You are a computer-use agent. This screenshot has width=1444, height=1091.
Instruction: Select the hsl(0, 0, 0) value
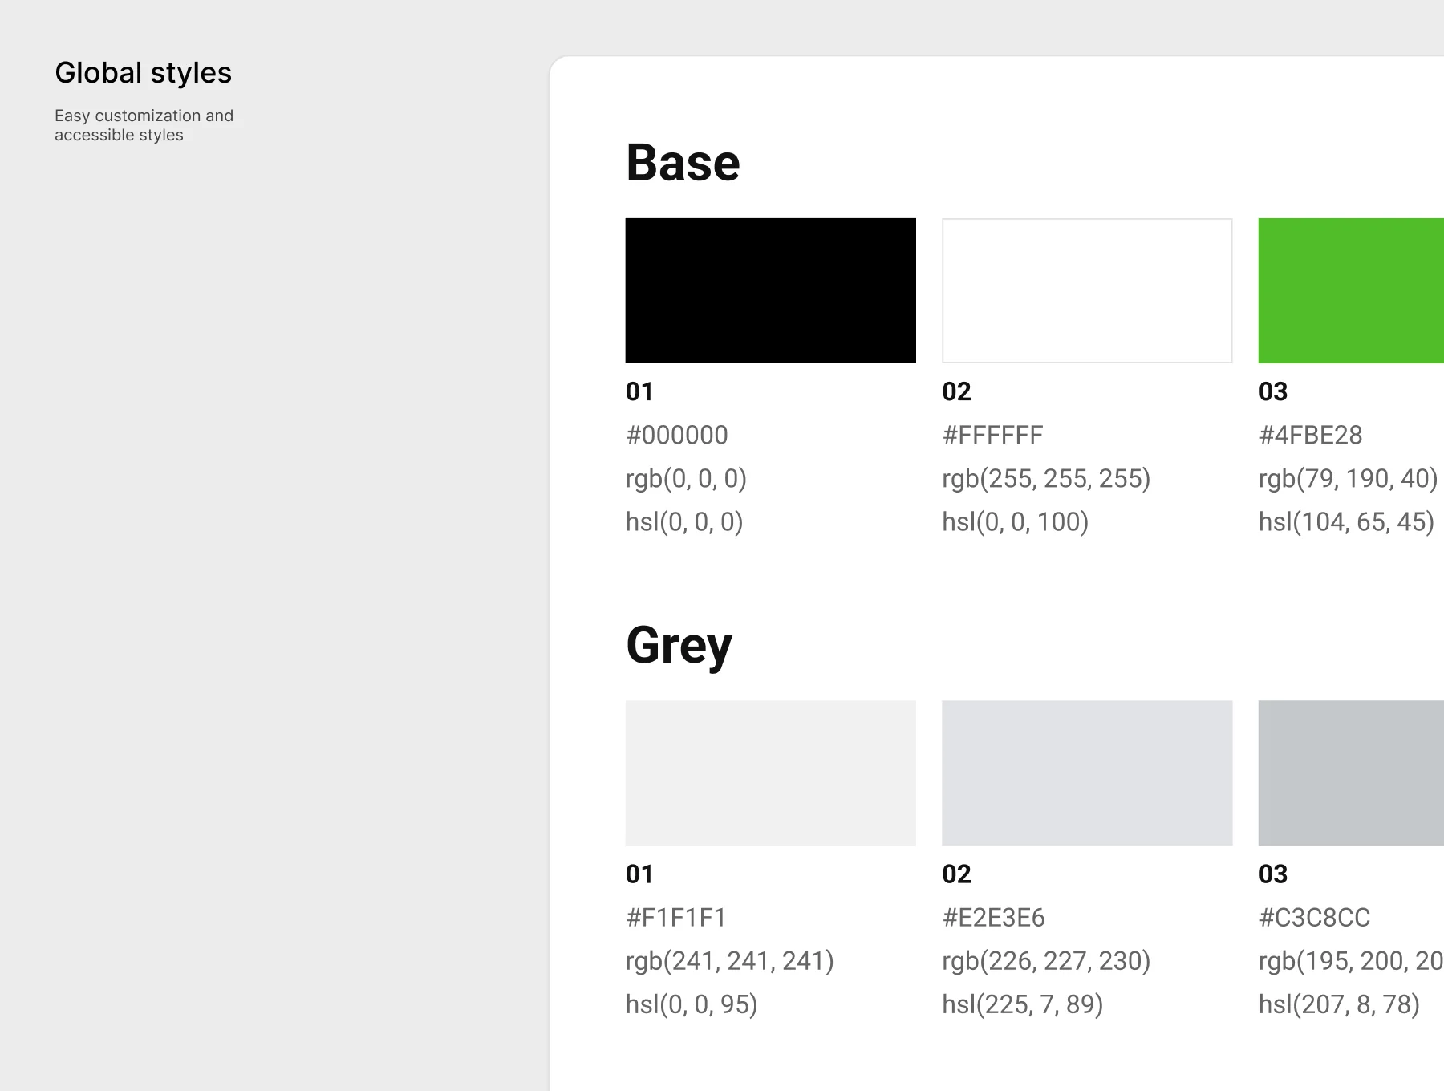[x=684, y=522]
